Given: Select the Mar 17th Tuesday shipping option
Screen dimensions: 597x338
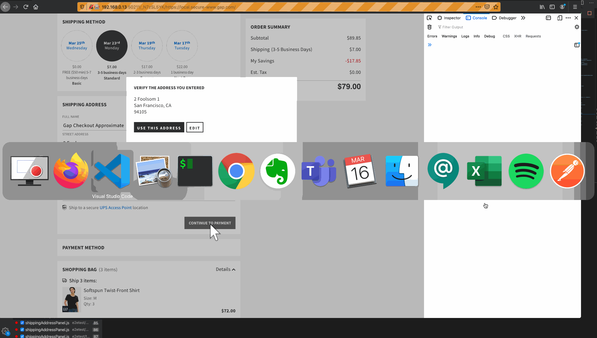Looking at the screenshot, I should 182,46.
